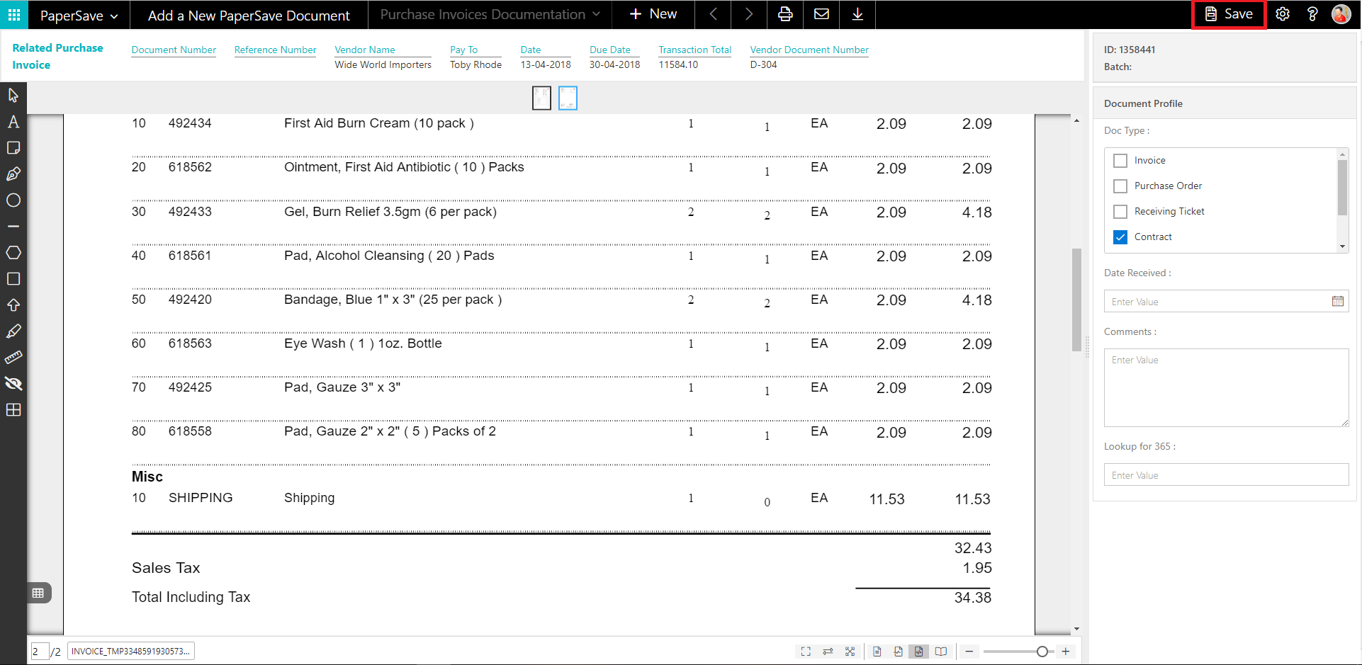Image resolution: width=1362 pixels, height=665 pixels.
Task: Click the print icon in top bar
Action: [785, 14]
